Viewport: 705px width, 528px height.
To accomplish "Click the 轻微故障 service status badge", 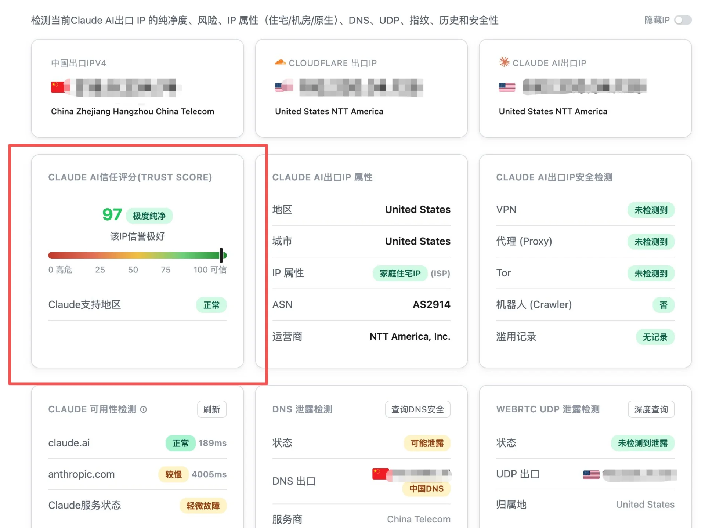I will (203, 506).
